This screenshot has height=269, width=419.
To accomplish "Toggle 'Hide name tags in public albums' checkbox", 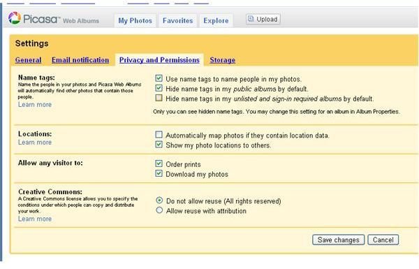I will [159, 88].
